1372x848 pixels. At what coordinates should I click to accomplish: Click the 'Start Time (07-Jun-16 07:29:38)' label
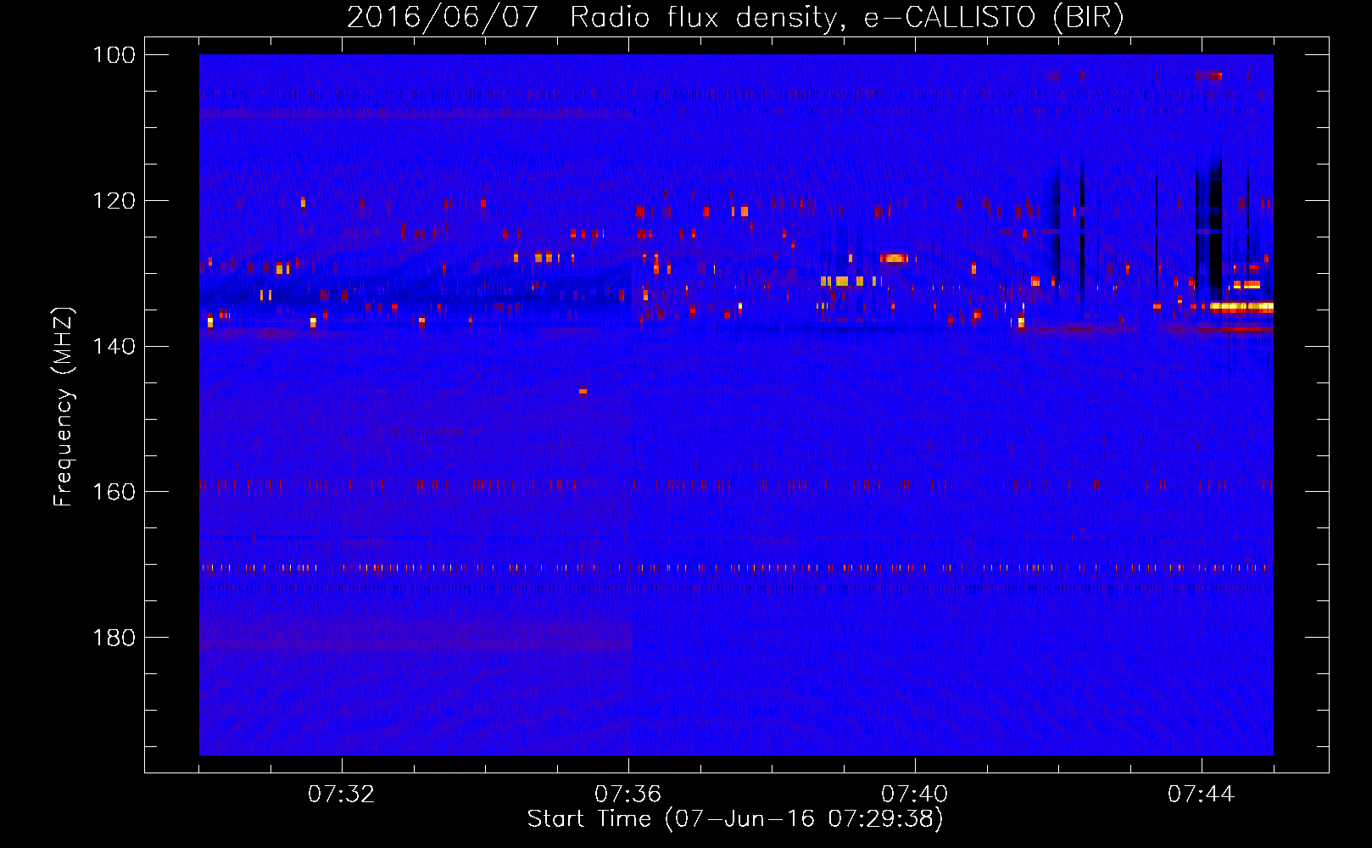coord(735,819)
